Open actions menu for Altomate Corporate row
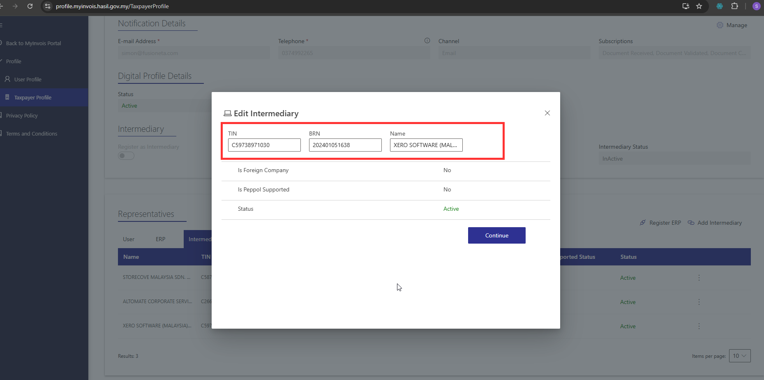 699,302
